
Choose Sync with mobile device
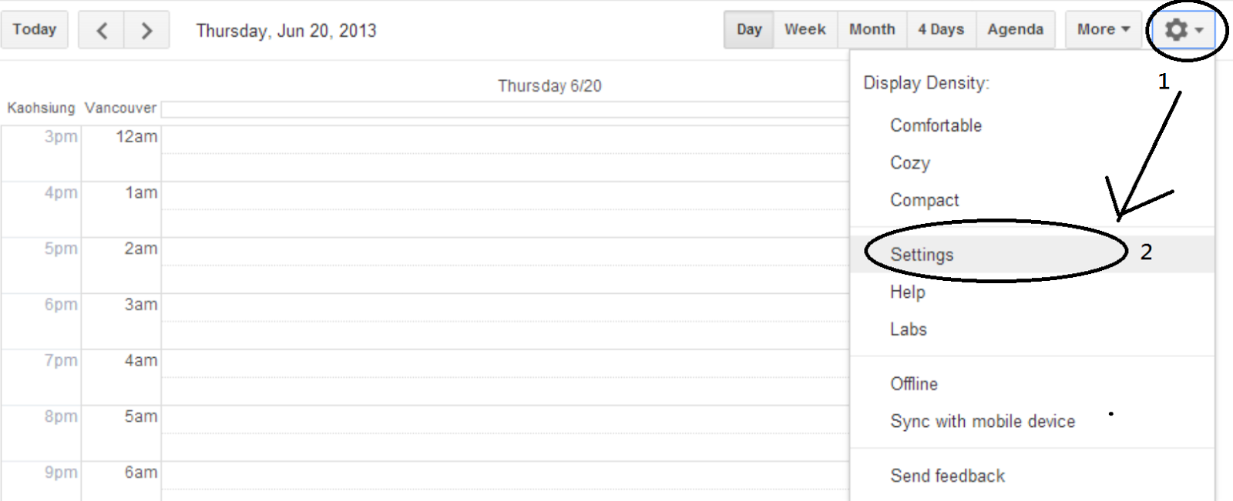click(982, 421)
